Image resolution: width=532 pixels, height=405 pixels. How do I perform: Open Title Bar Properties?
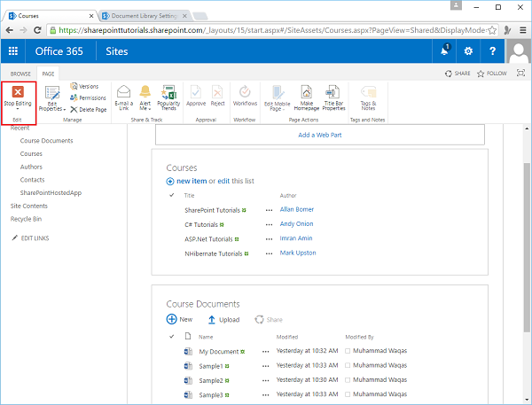click(x=334, y=91)
